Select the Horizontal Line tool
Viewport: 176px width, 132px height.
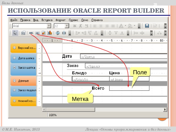[x=58, y=33]
